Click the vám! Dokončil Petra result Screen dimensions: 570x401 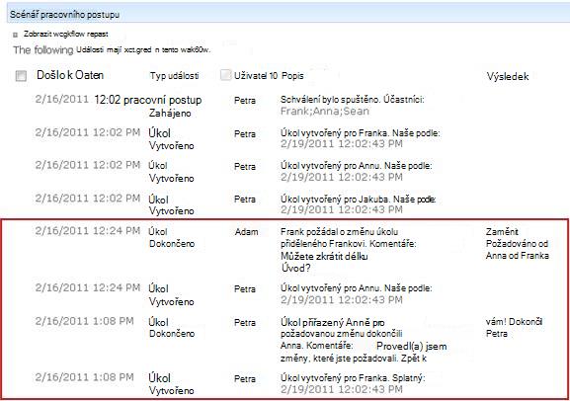point(514,328)
